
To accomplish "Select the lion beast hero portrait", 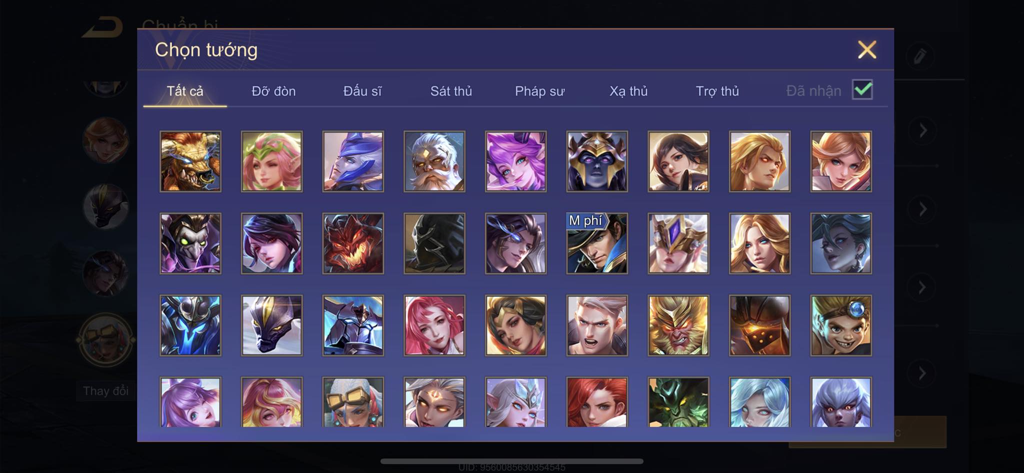I will click(190, 161).
